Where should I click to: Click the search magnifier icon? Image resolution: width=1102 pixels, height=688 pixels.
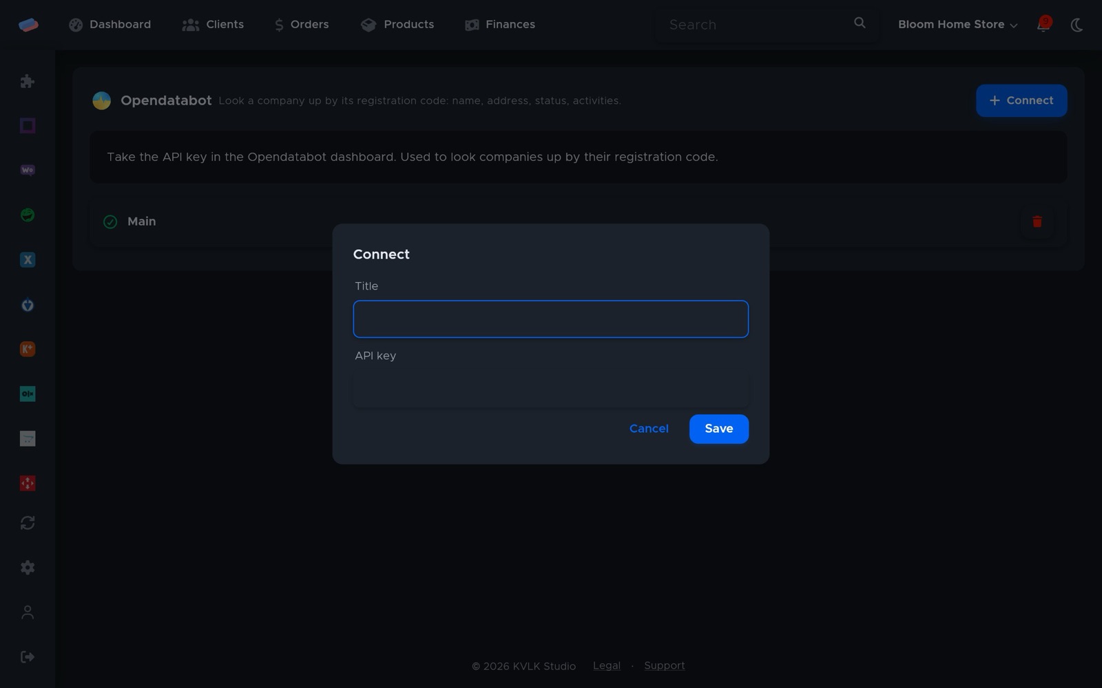[x=860, y=23]
